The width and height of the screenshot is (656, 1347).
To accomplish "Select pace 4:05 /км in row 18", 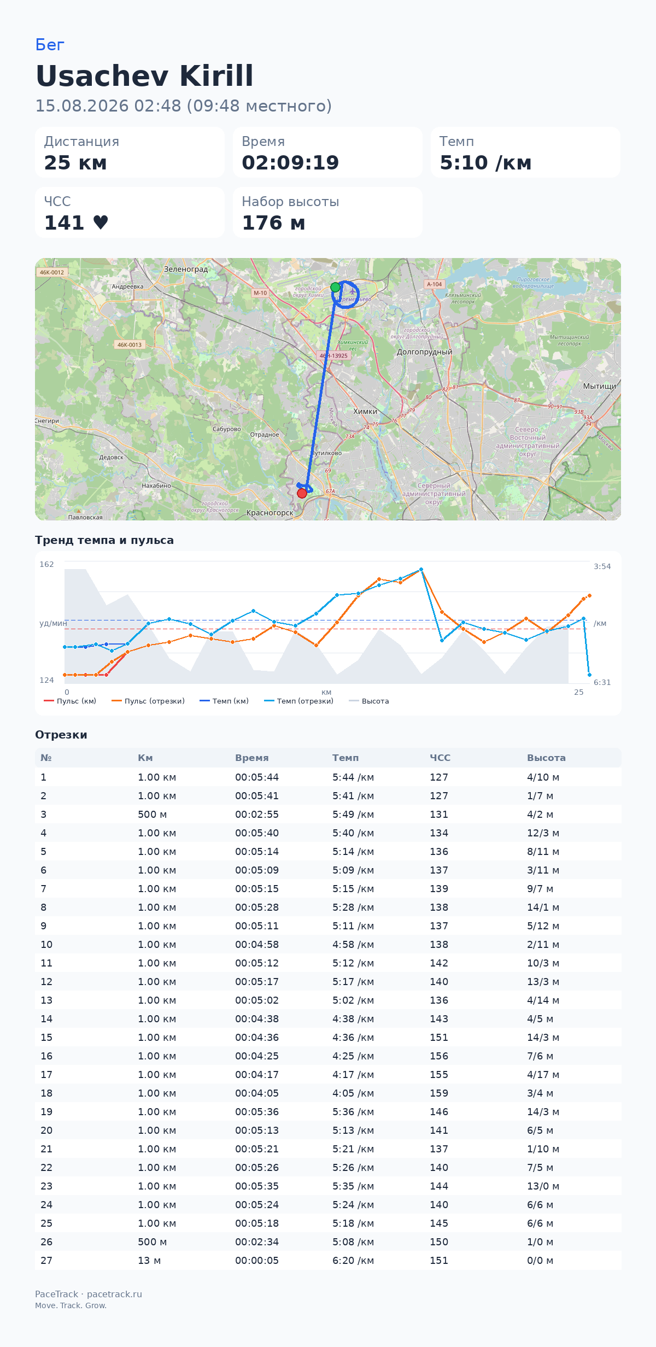I will coord(353,1093).
